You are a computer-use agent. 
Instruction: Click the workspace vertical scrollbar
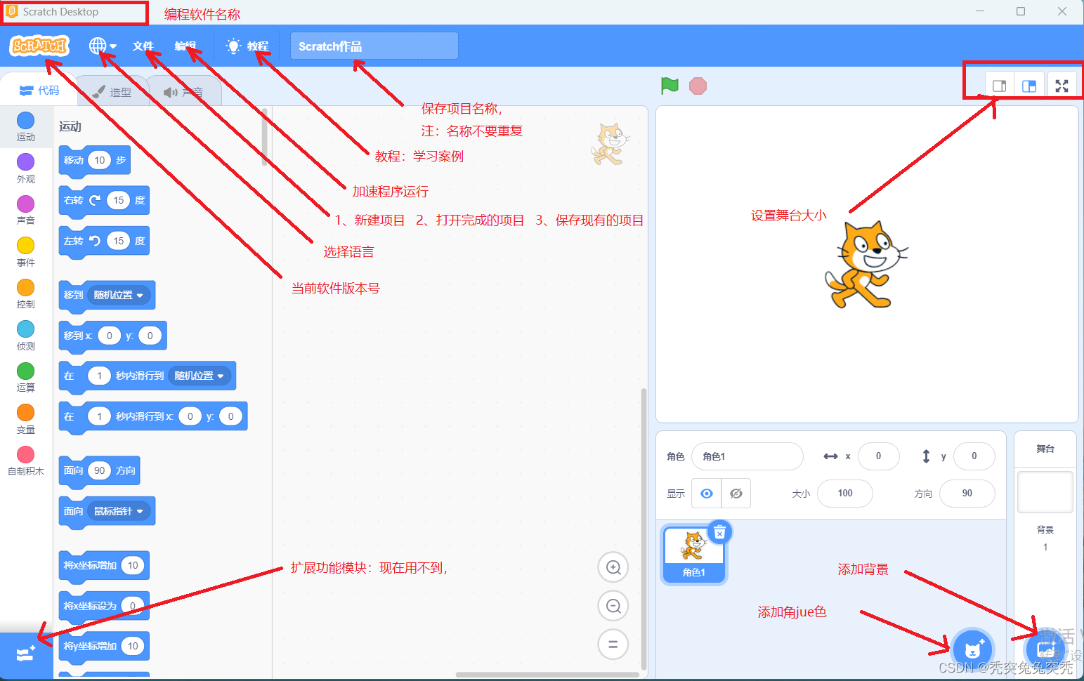pos(644,529)
